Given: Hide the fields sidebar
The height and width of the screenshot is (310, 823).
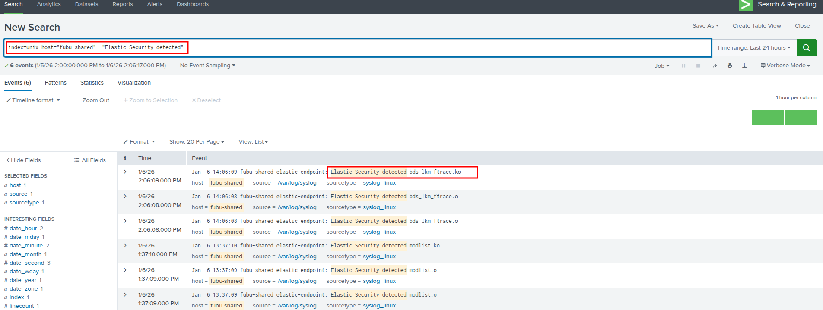Looking at the screenshot, I should [x=23, y=160].
